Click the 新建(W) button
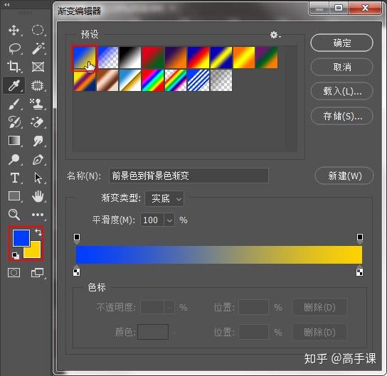 344,176
